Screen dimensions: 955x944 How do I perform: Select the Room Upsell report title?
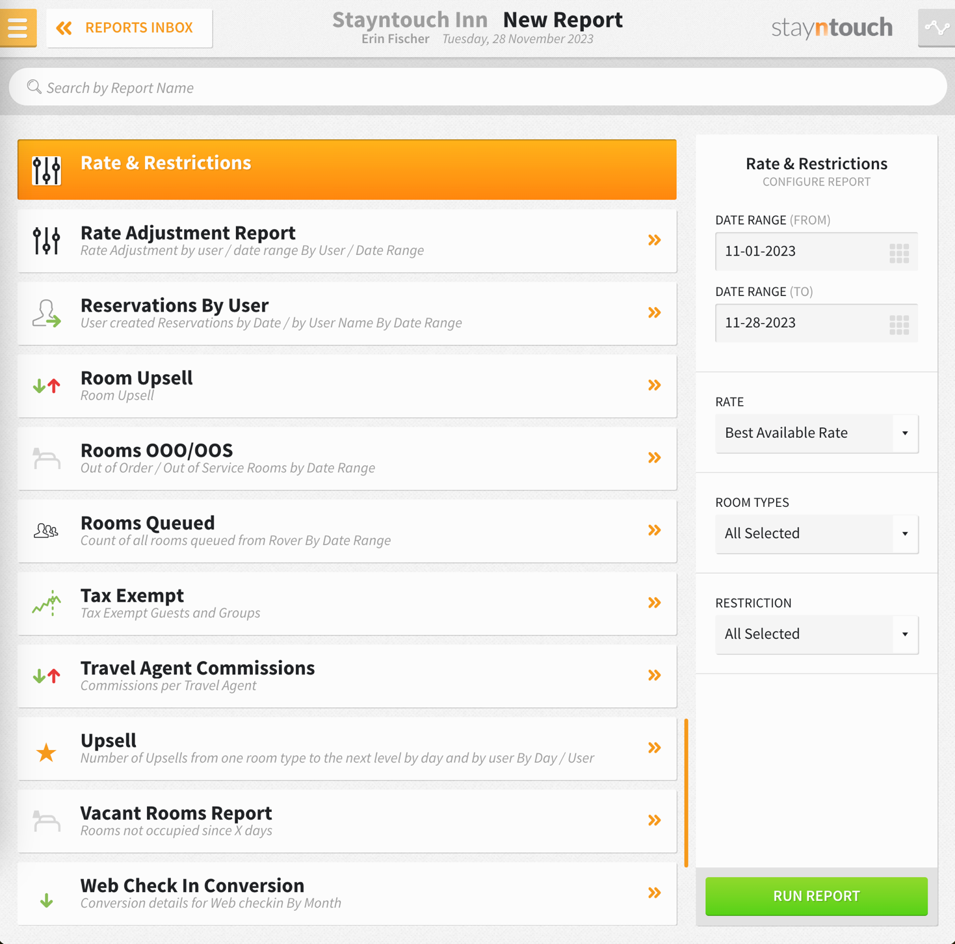[137, 377]
